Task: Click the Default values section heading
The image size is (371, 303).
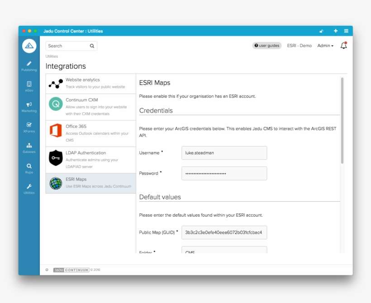Action: [160, 197]
